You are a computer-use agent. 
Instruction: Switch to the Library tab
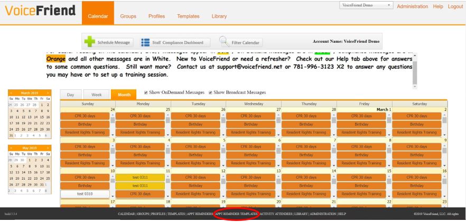[x=219, y=16]
